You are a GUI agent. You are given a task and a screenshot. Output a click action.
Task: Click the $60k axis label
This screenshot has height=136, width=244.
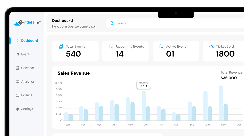point(59,95)
